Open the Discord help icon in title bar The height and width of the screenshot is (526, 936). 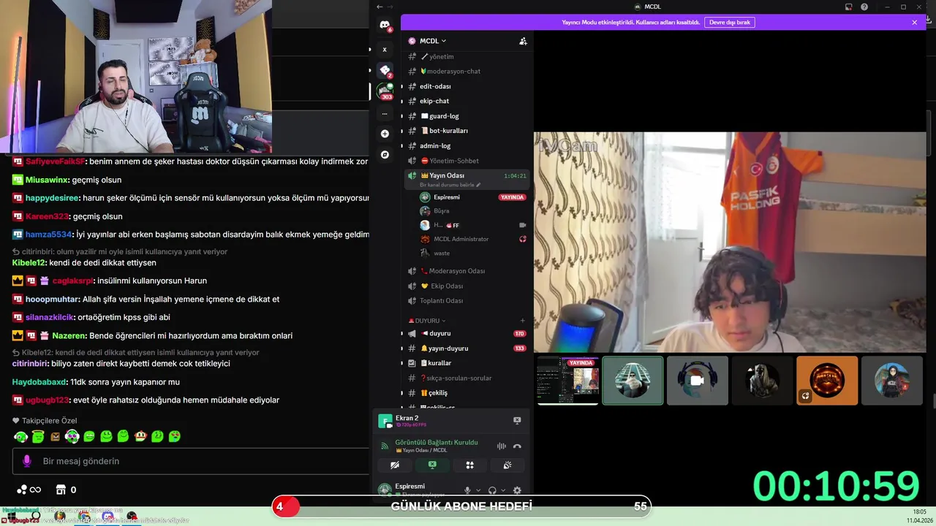click(x=865, y=7)
